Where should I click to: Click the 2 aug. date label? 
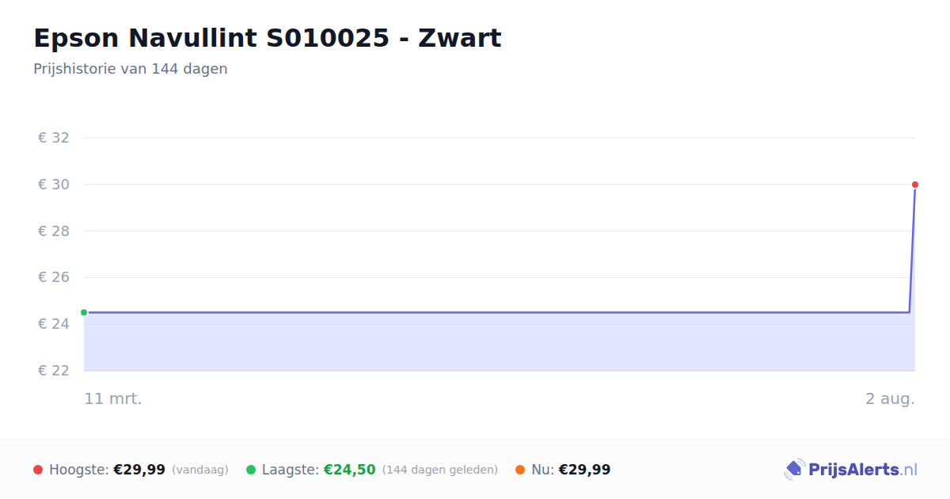(x=890, y=398)
